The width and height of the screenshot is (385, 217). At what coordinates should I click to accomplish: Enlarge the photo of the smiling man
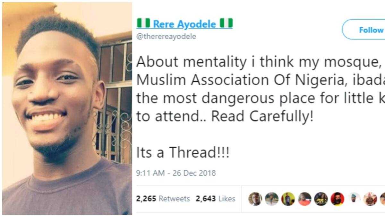pos(67,109)
